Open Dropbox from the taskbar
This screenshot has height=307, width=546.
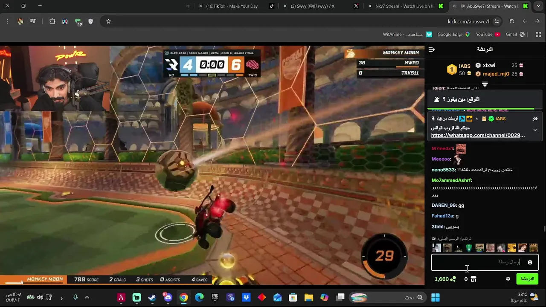246,297
